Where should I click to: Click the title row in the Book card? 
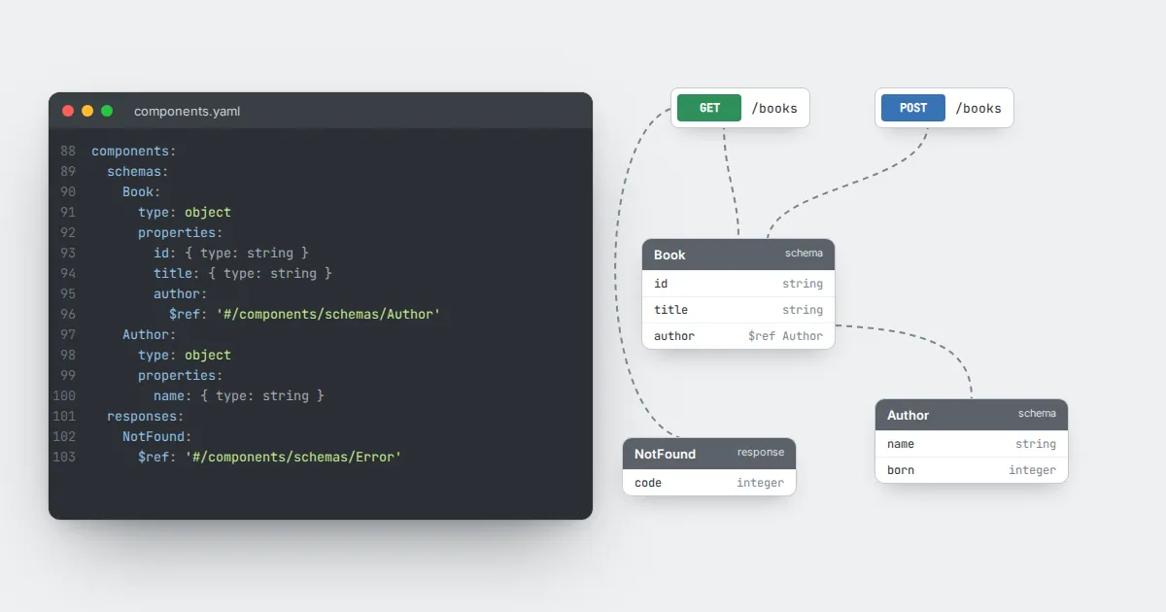coord(738,310)
